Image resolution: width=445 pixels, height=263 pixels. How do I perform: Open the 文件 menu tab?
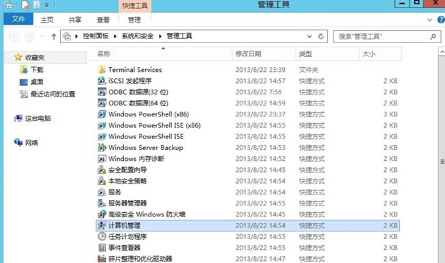[x=18, y=19]
